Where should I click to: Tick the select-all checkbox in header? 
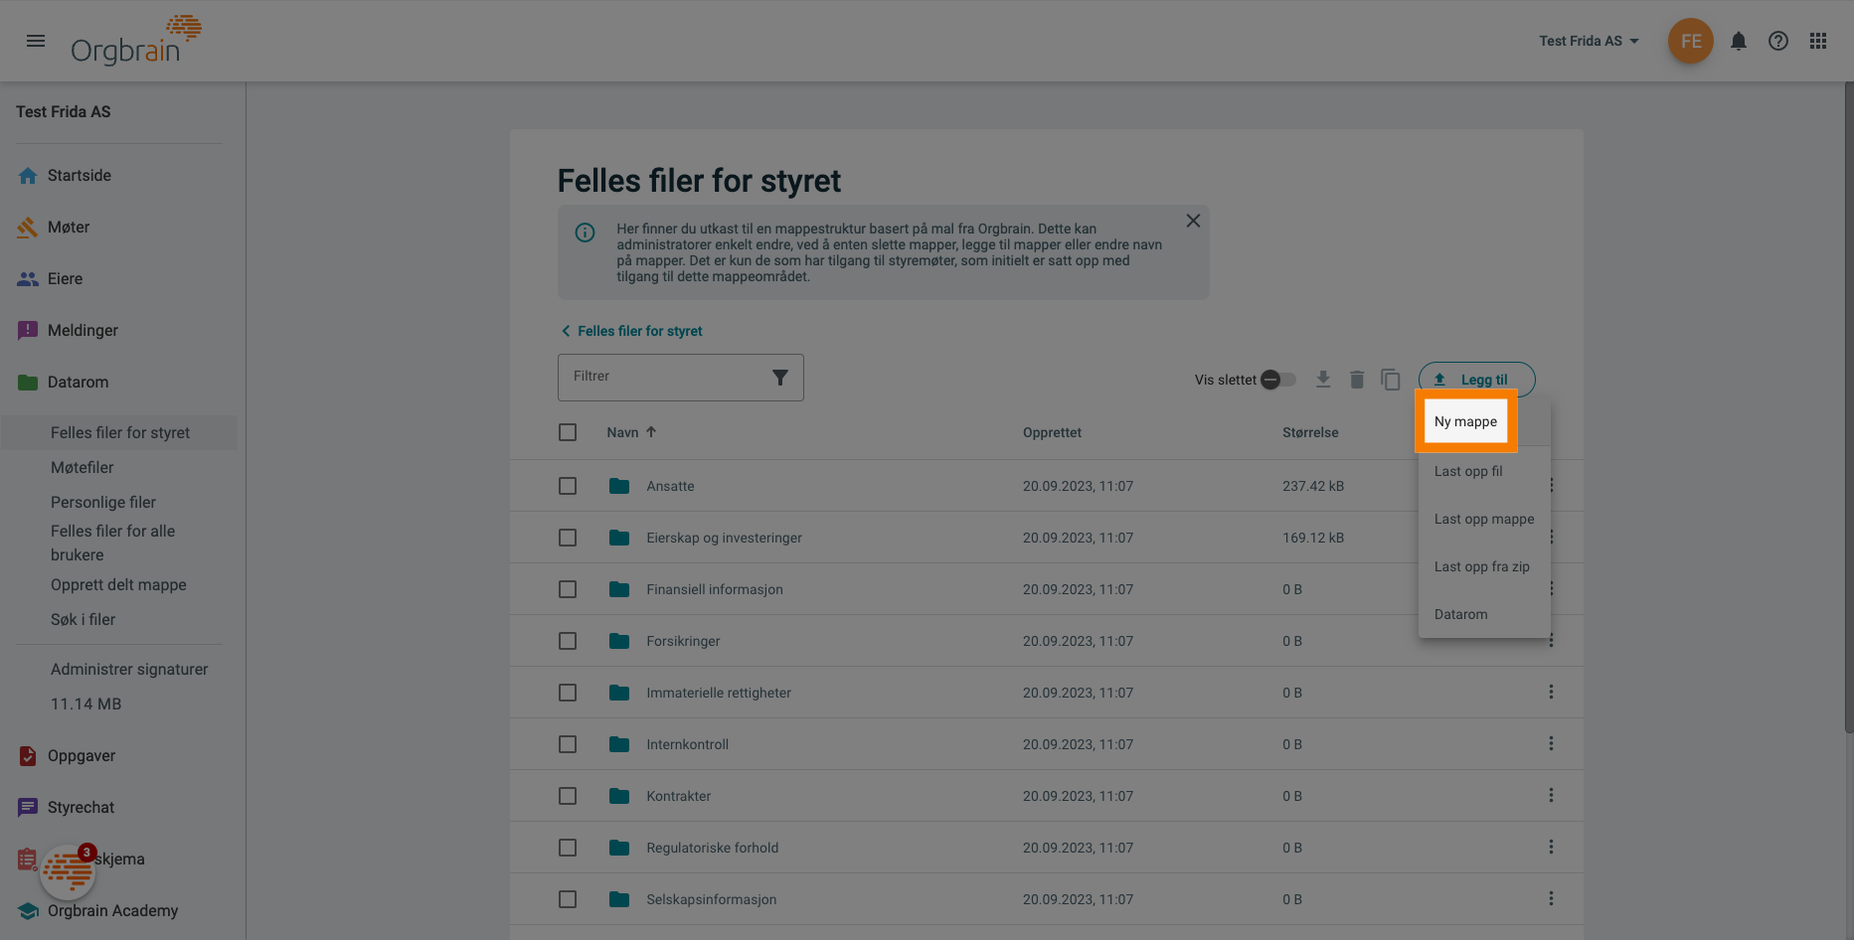tap(568, 432)
